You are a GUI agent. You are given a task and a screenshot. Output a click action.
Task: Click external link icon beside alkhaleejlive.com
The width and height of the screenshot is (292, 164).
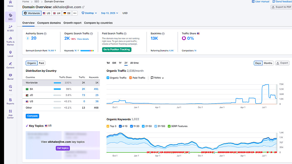point(83,7)
